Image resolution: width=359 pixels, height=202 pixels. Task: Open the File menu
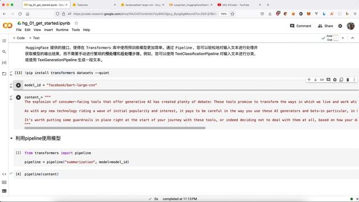point(19,30)
